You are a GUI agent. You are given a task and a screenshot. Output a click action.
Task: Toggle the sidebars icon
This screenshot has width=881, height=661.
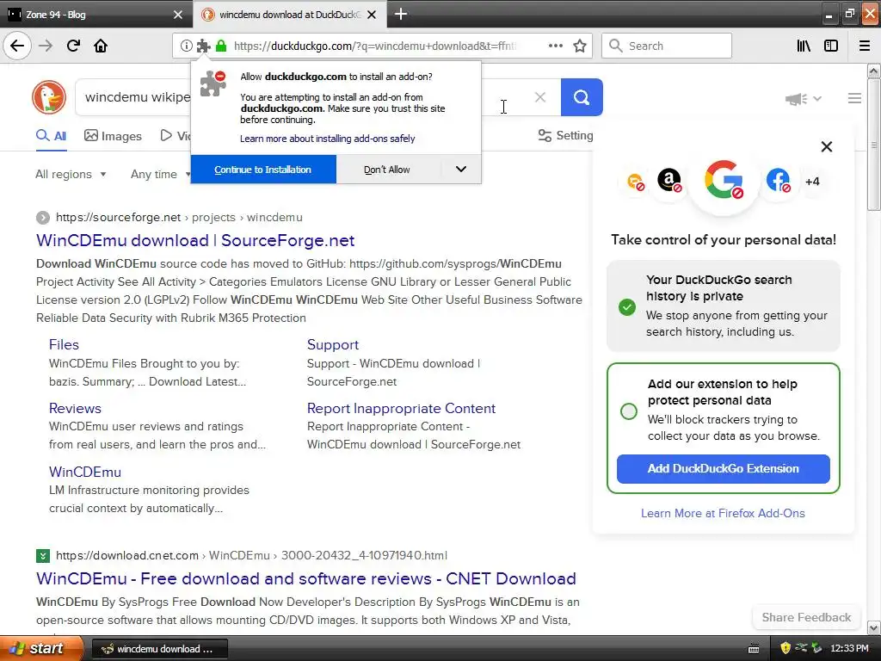point(831,46)
